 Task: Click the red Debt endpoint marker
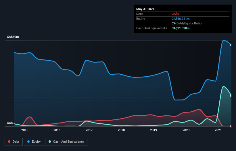pos(231,126)
